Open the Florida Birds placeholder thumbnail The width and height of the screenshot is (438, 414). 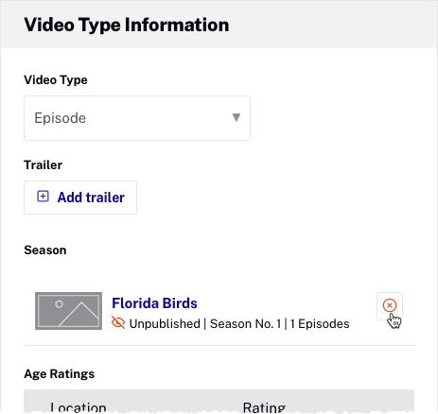pos(68,311)
